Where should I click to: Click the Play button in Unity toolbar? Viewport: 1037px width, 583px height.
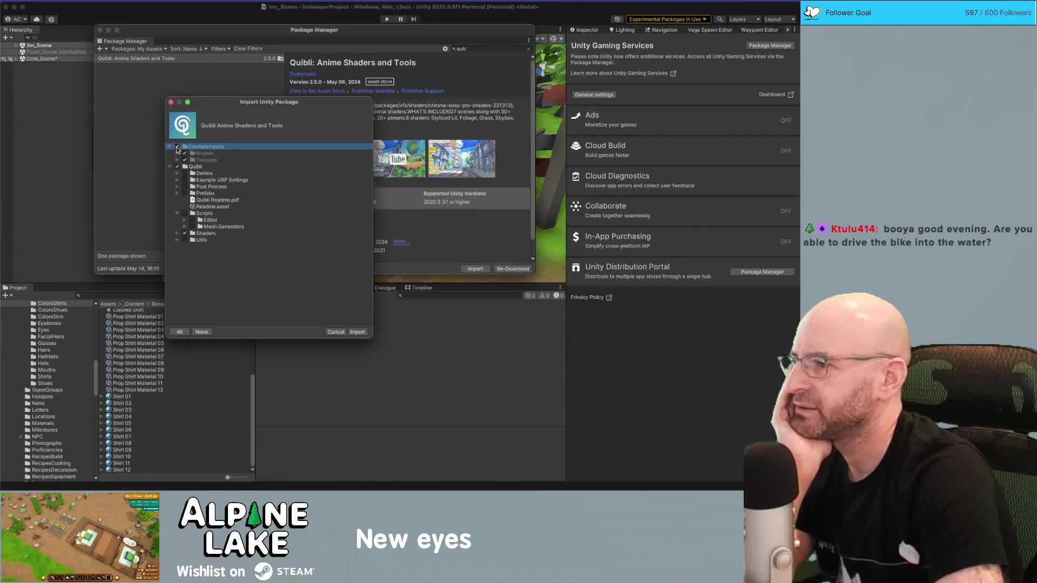click(387, 19)
